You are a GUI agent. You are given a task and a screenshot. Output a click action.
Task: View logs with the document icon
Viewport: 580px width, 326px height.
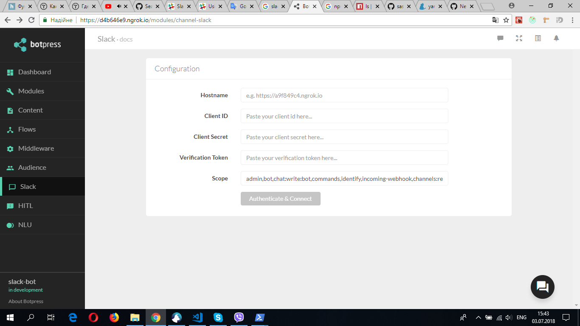click(x=538, y=38)
